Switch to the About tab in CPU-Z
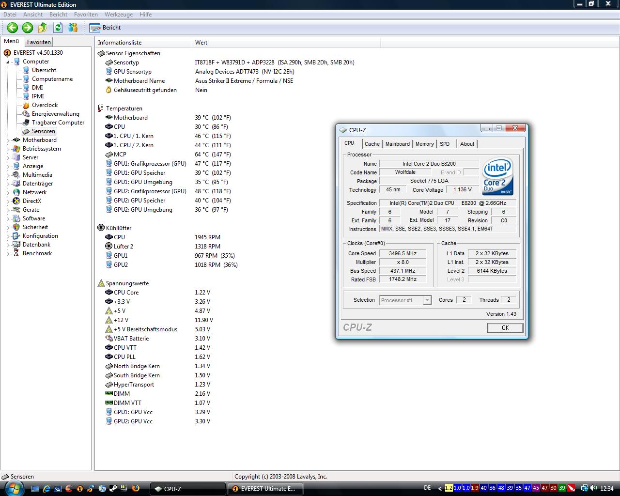 467,144
